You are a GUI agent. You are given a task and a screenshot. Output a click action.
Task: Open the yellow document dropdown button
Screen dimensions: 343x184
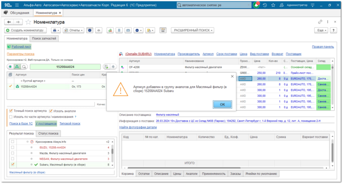(x=150, y=30)
